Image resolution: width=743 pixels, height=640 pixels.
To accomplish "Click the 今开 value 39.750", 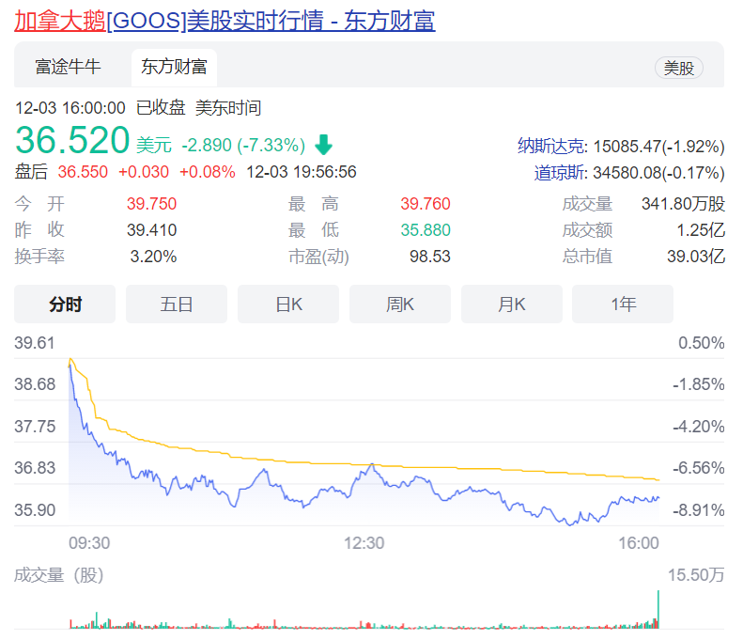I will click(151, 204).
